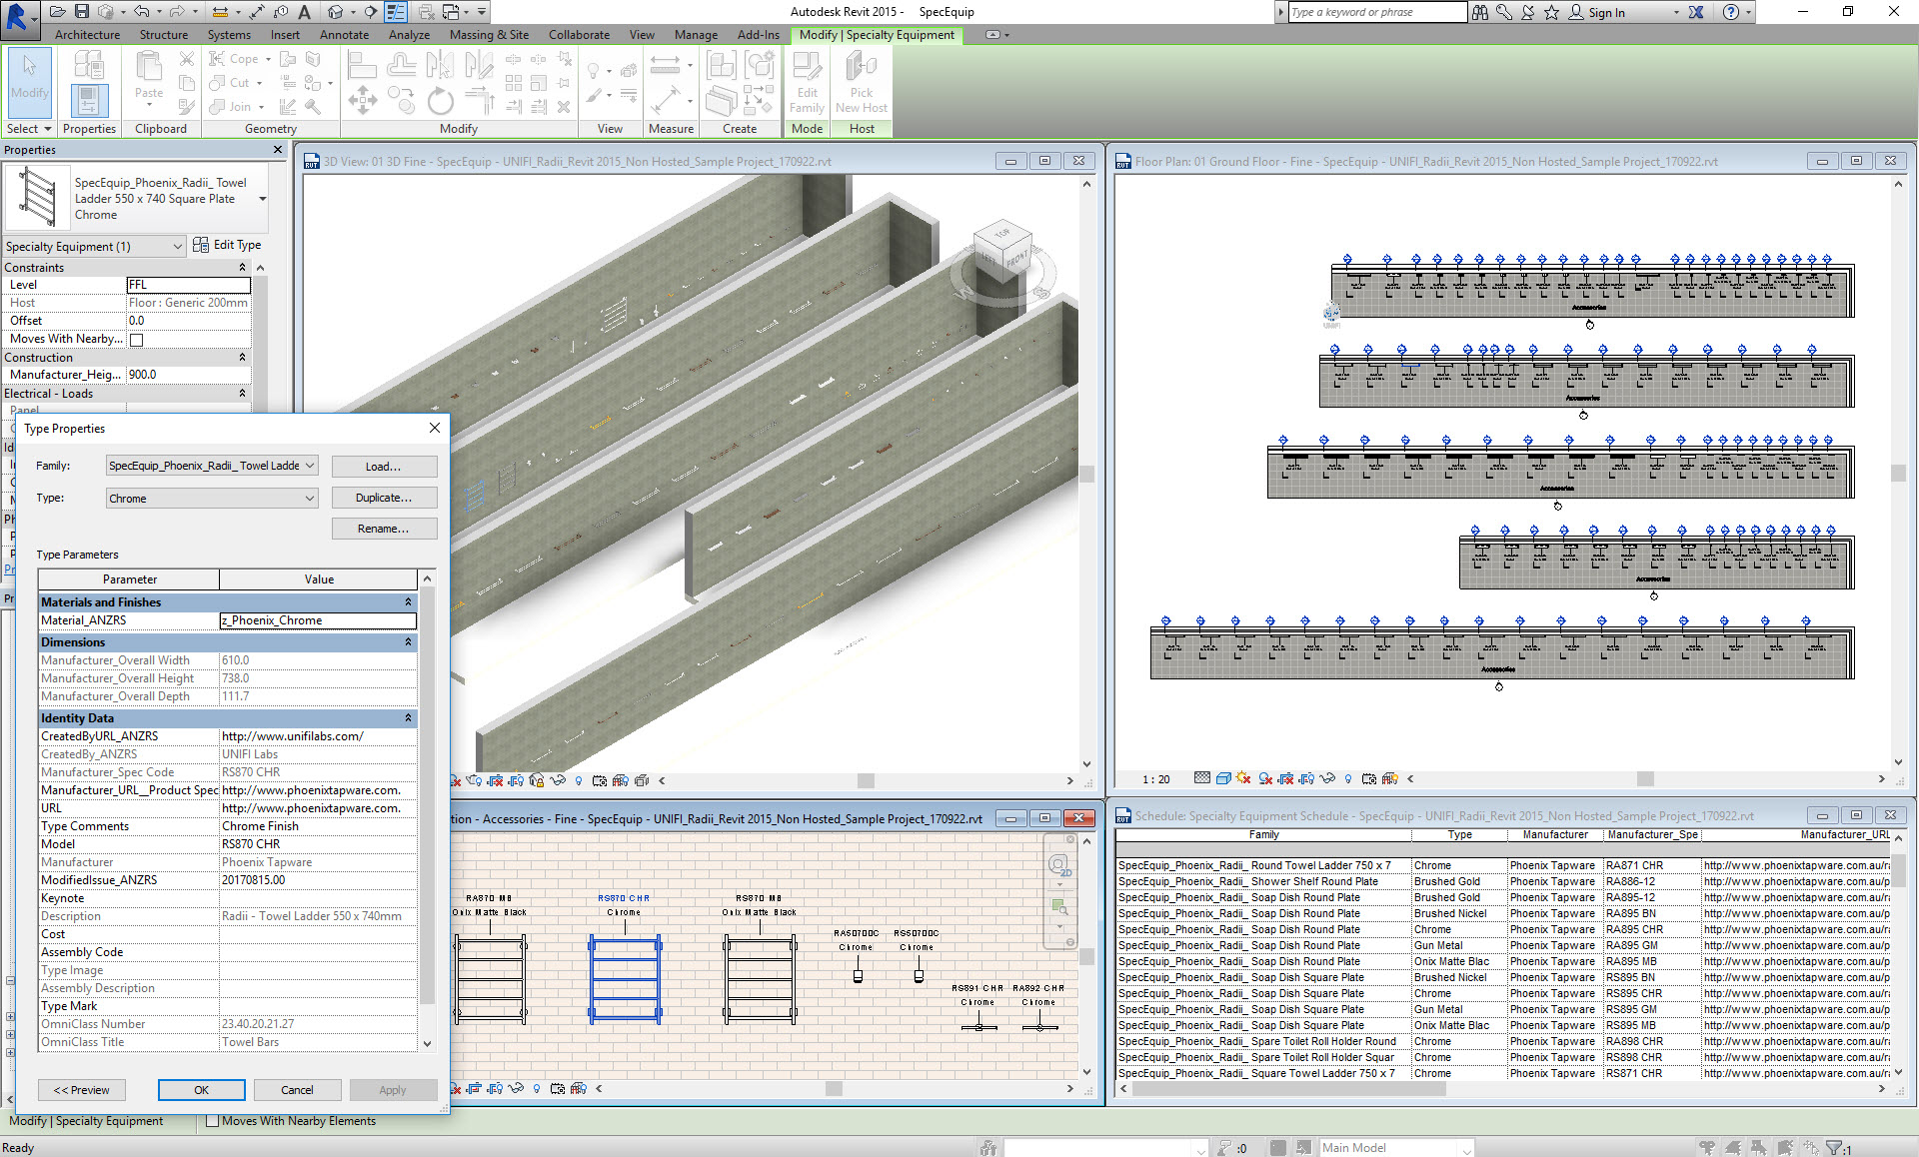Click the Pick New Host icon
The height and width of the screenshot is (1157, 1919).
coord(862,82)
